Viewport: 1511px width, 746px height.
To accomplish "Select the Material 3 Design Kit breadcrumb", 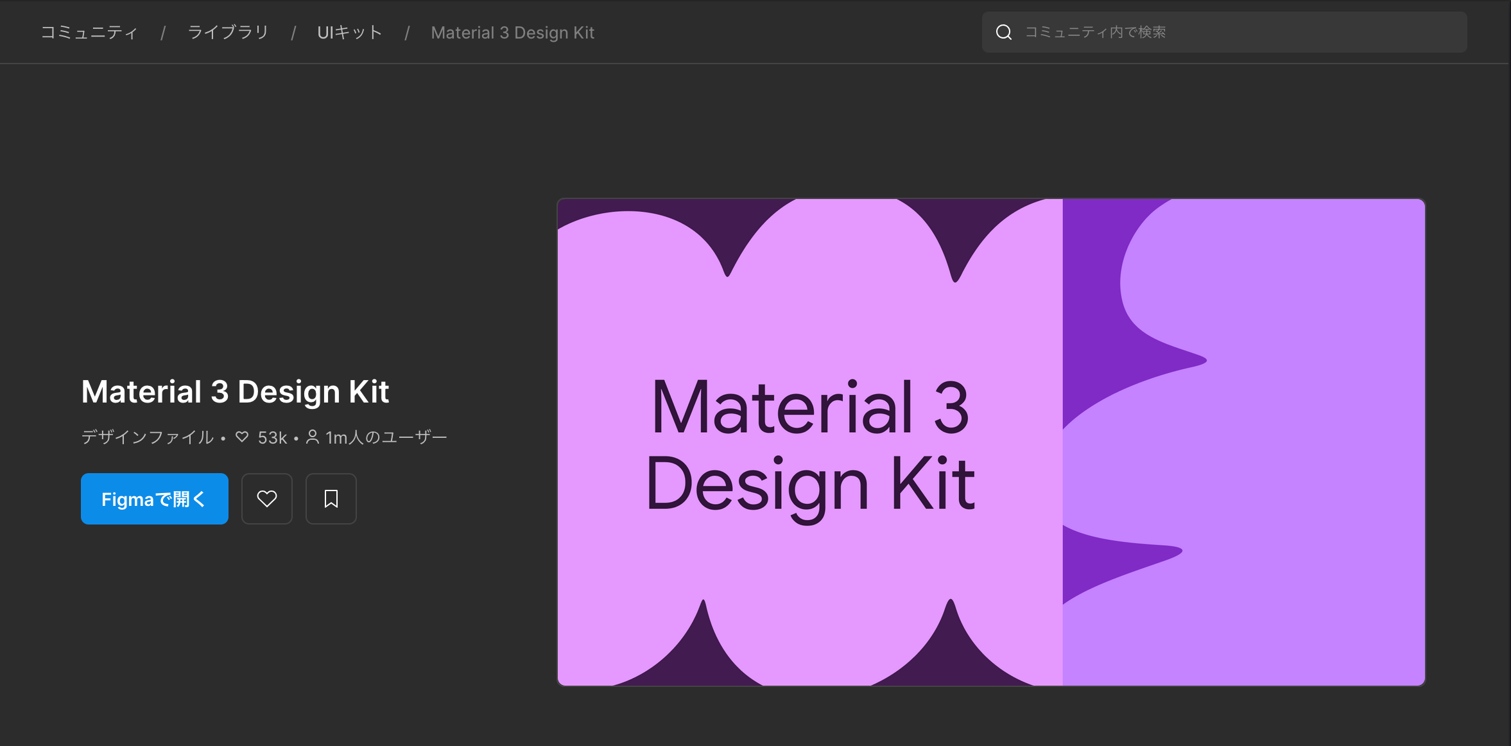I will [512, 32].
